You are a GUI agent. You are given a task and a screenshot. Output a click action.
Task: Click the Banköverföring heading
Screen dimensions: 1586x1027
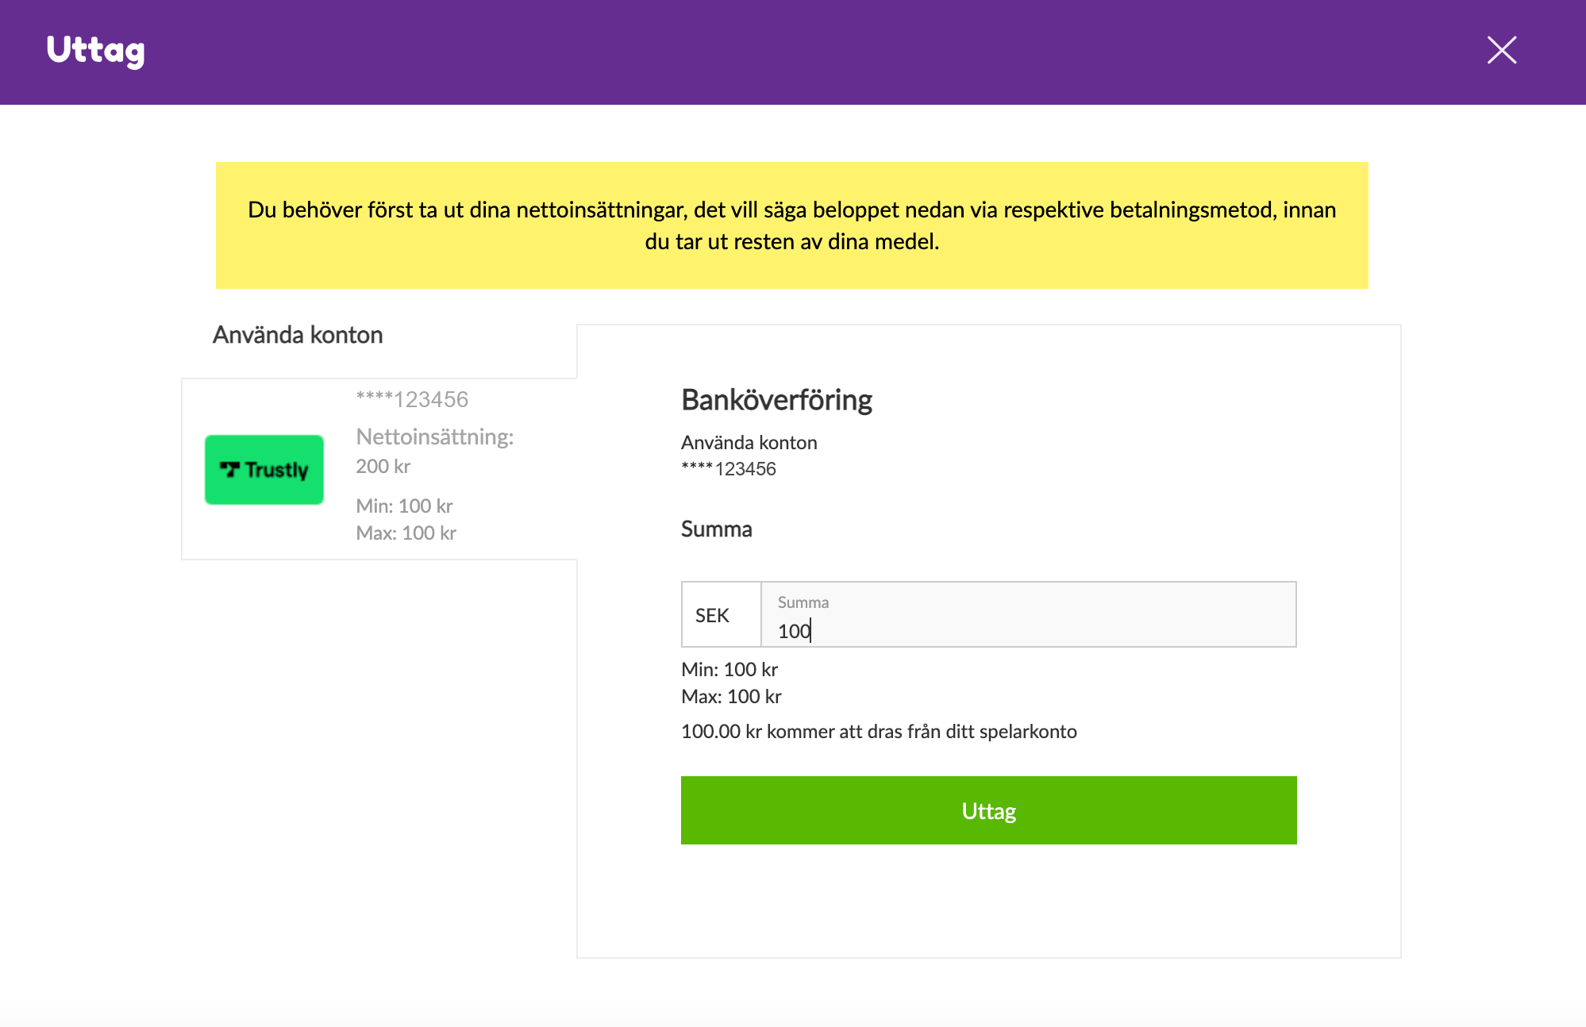(x=776, y=400)
